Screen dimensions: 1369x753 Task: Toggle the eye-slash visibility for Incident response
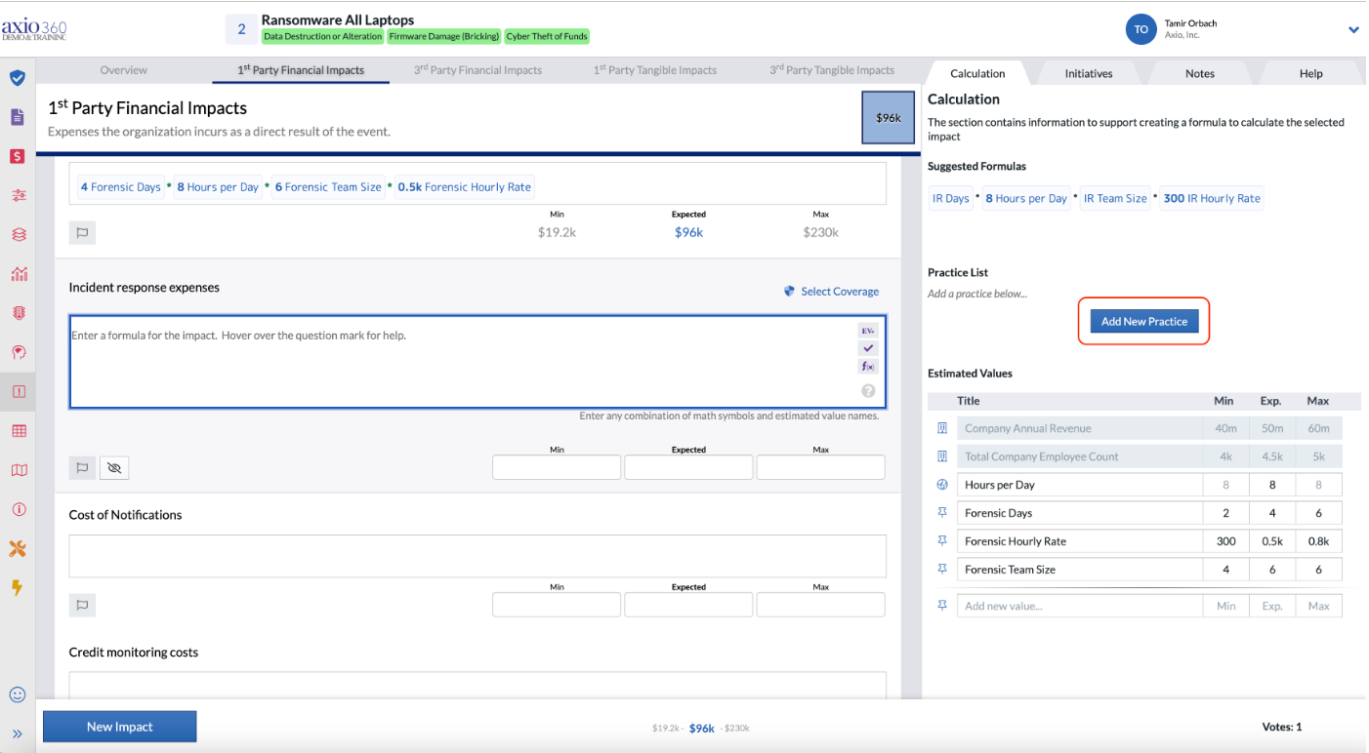coord(114,468)
